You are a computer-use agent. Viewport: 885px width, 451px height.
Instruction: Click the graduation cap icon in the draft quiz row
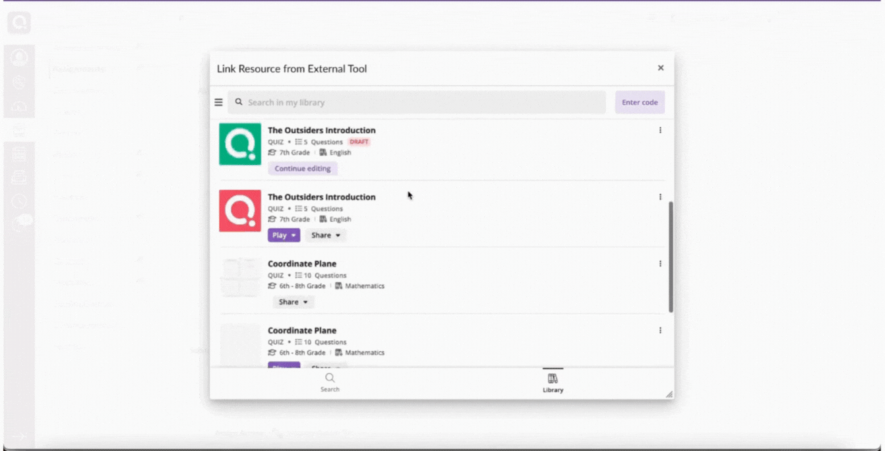[x=272, y=152]
